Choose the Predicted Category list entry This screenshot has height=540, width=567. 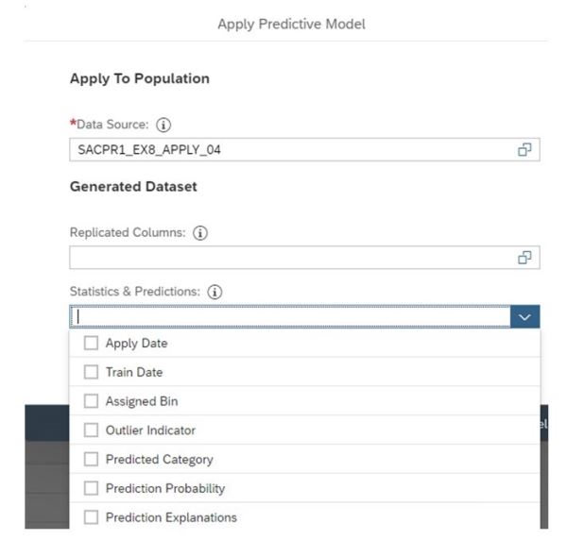click(x=159, y=460)
